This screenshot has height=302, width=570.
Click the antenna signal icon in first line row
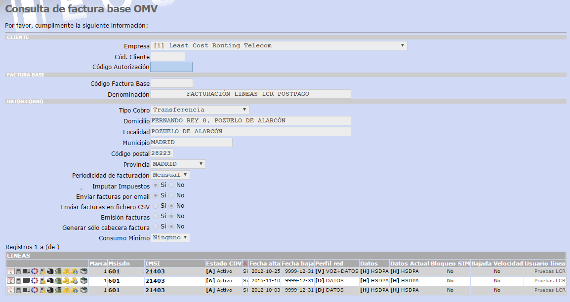coord(11,271)
